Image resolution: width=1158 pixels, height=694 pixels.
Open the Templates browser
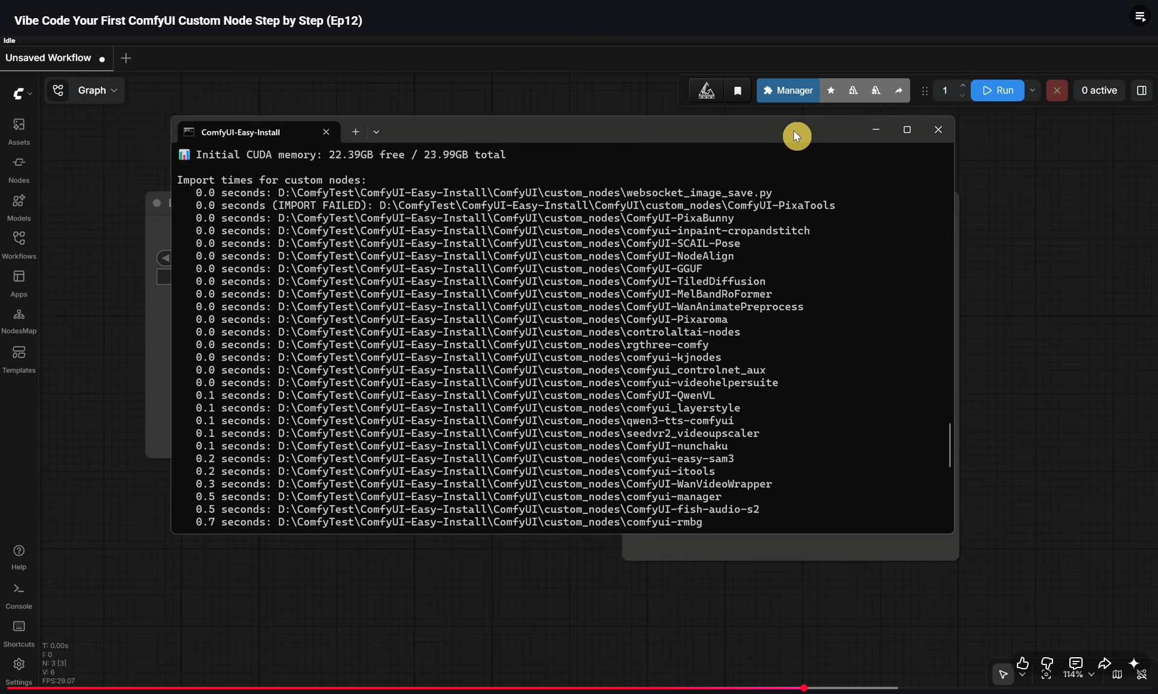(19, 359)
